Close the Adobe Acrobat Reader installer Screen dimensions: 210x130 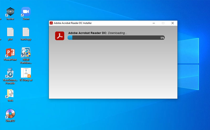click(x=172, y=23)
